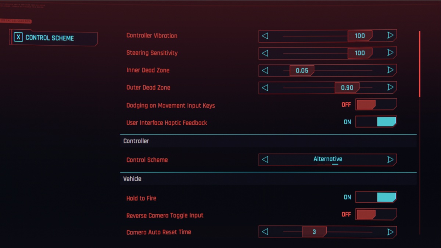The height and width of the screenshot is (248, 441).
Task: Click the Controller section header
Action: coord(136,141)
